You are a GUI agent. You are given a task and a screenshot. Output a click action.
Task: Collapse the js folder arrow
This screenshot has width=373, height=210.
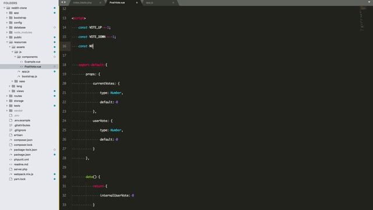pos(13,52)
